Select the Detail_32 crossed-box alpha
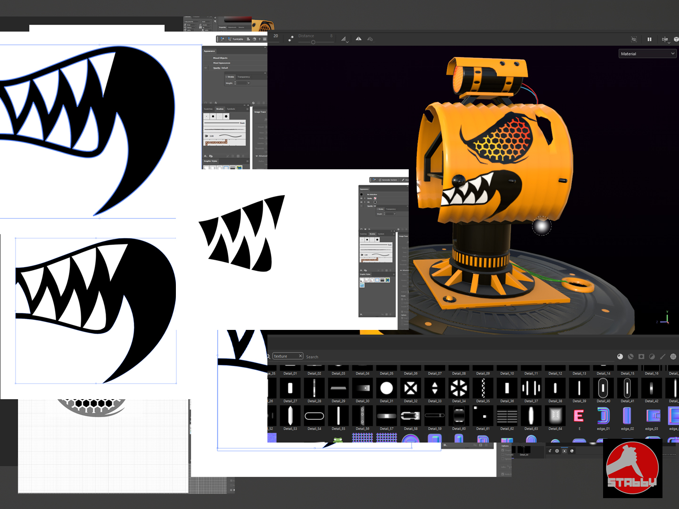 [x=411, y=388]
